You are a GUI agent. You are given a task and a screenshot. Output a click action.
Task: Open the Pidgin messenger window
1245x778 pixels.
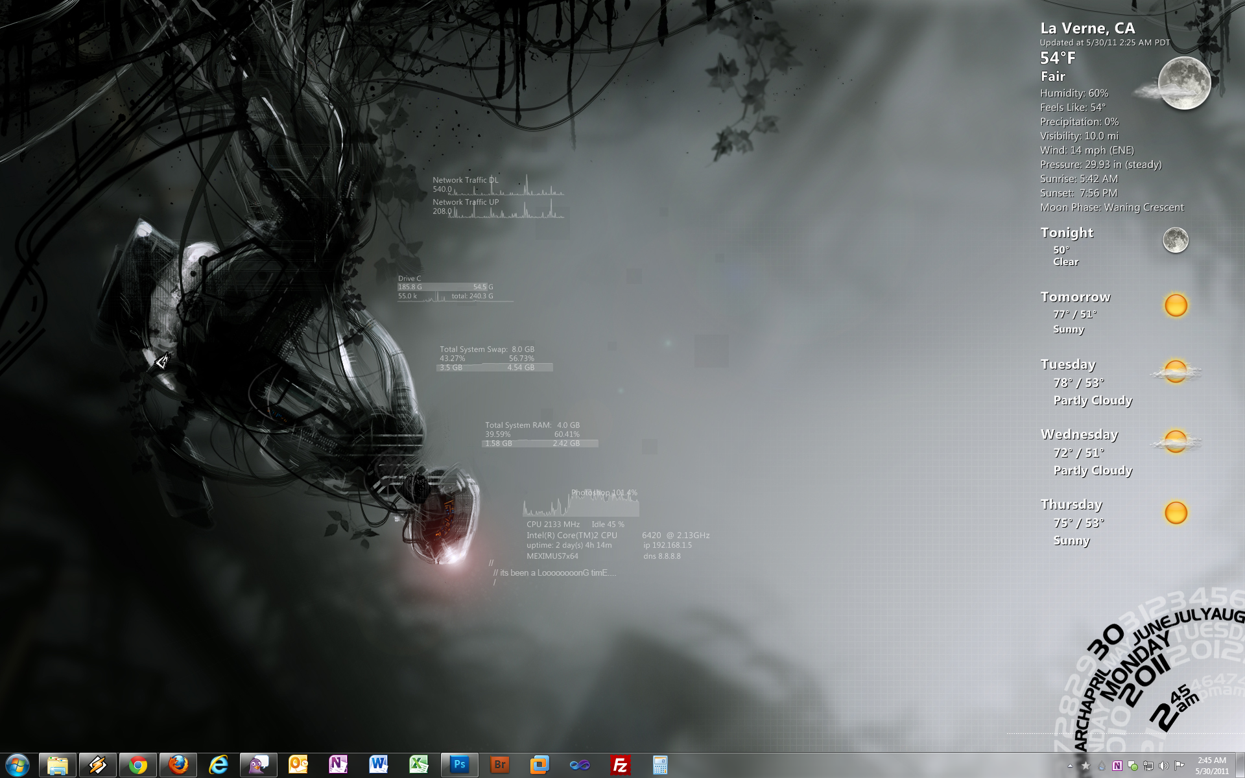259,765
